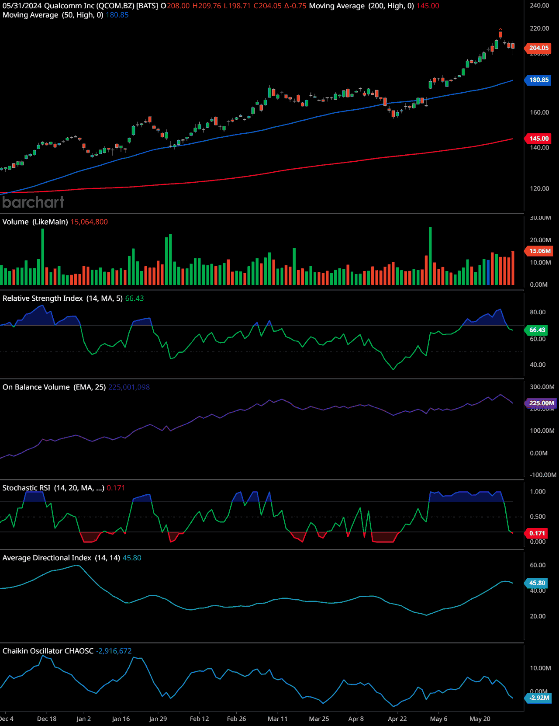This screenshot has width=559, height=726.
Task: Click the 'Jan 29' date on time axis
Action: (x=158, y=719)
